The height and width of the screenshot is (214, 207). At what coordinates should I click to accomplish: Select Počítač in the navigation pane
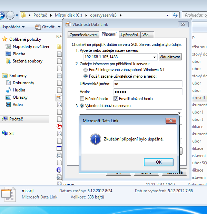pyautogui.click(x=24, y=119)
